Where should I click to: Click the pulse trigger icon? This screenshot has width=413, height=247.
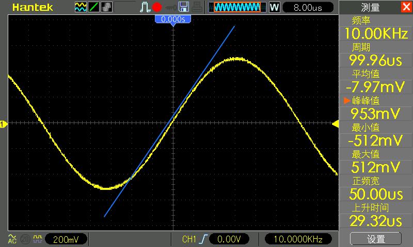pos(145,7)
